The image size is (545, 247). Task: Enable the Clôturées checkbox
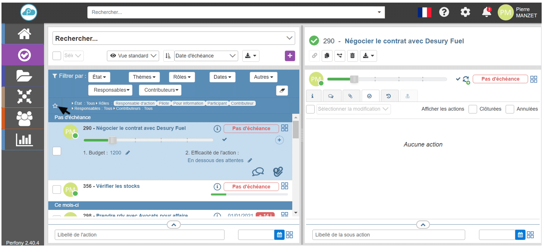click(473, 109)
